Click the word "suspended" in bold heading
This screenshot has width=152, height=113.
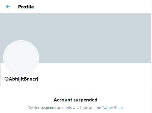(85, 100)
